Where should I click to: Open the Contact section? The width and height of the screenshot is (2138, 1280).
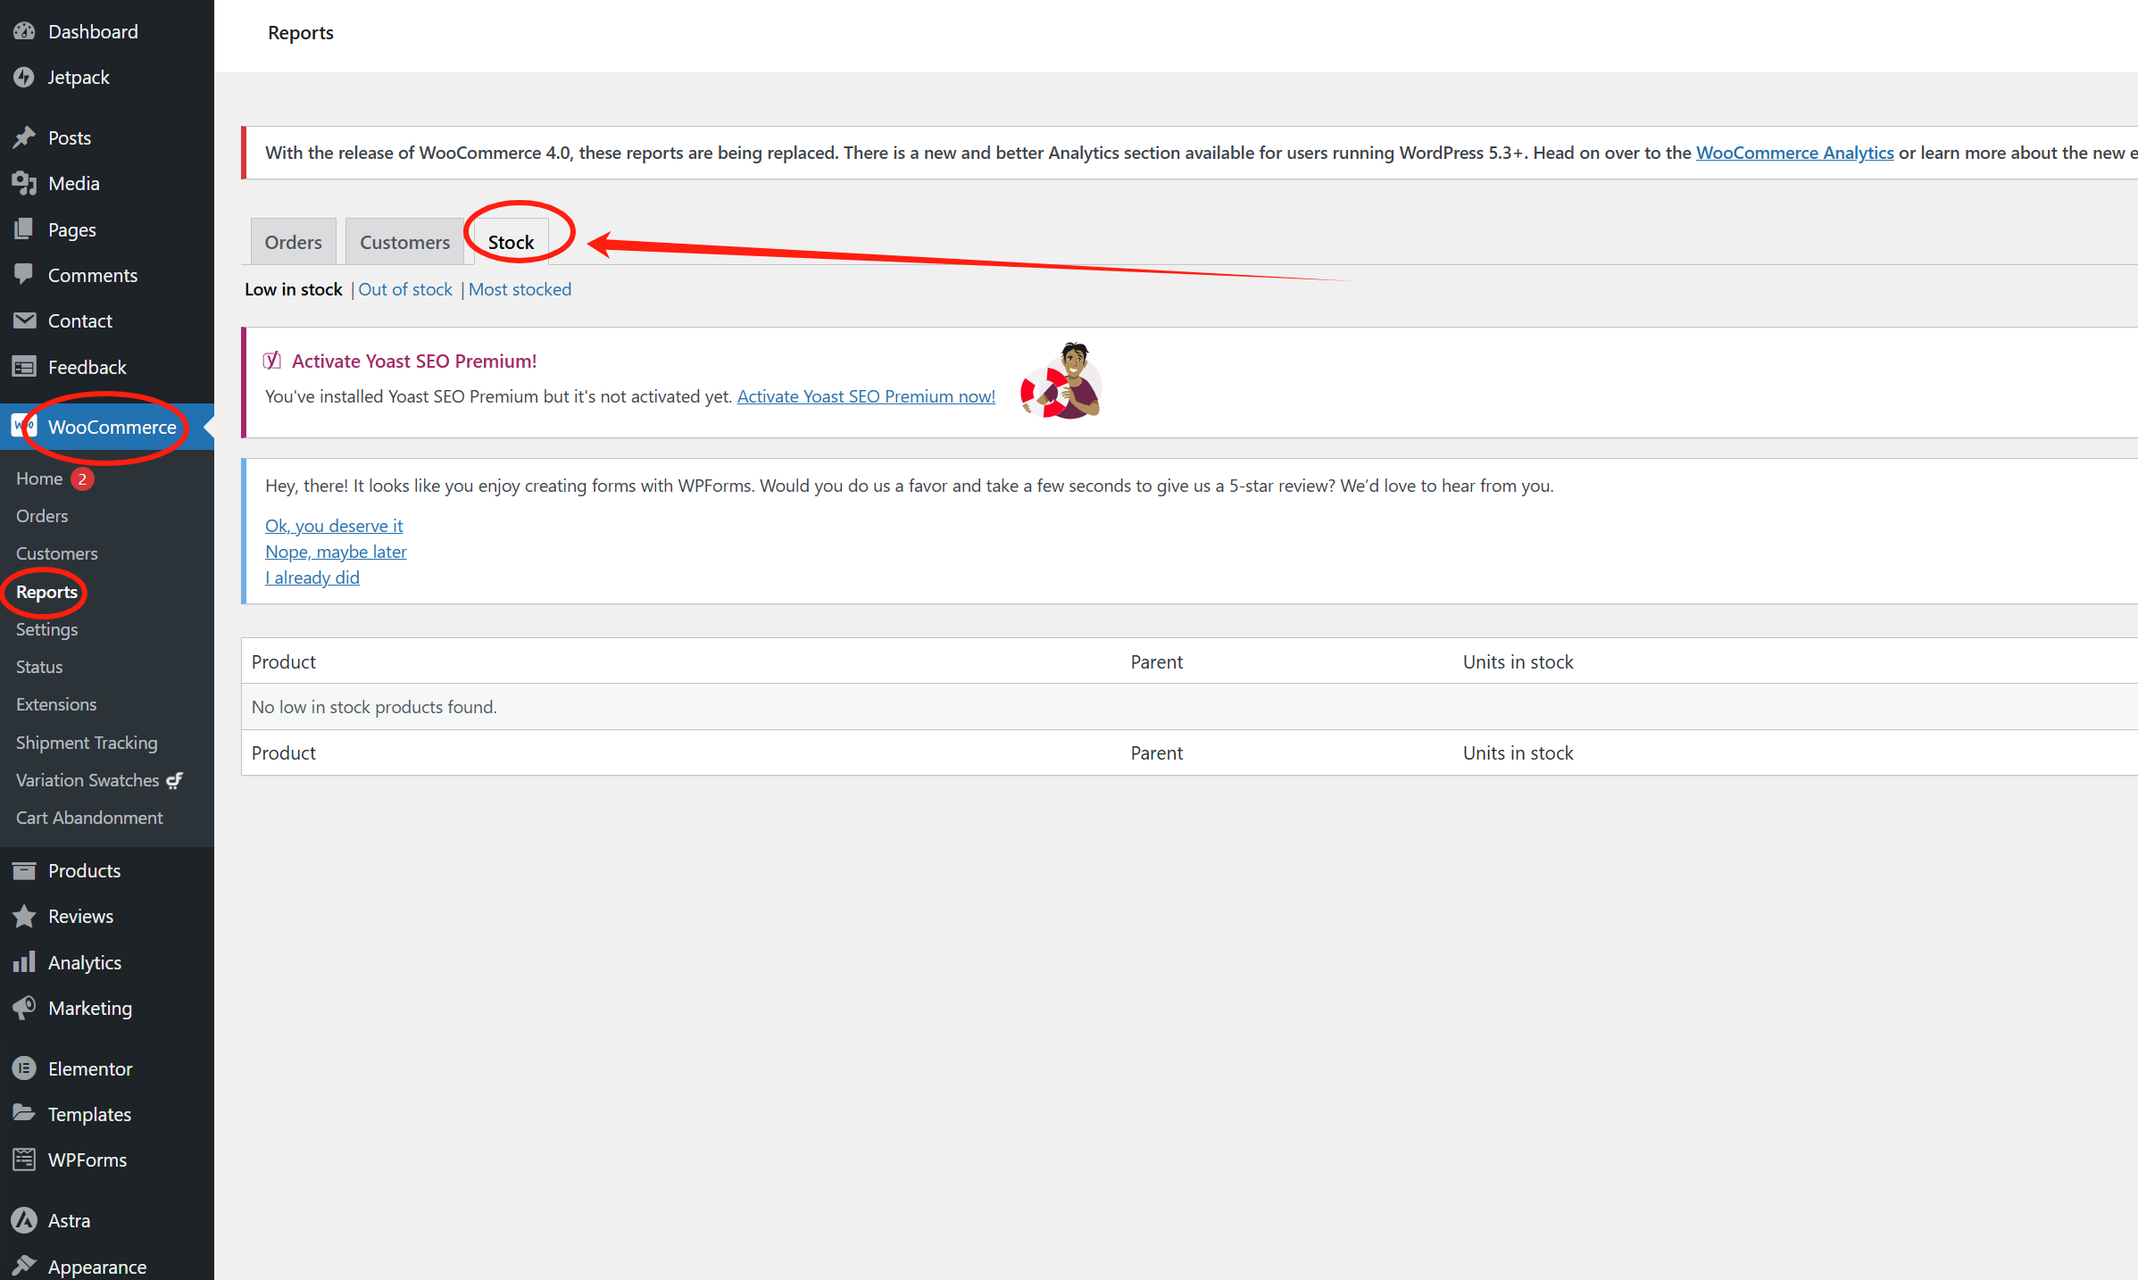click(x=80, y=320)
